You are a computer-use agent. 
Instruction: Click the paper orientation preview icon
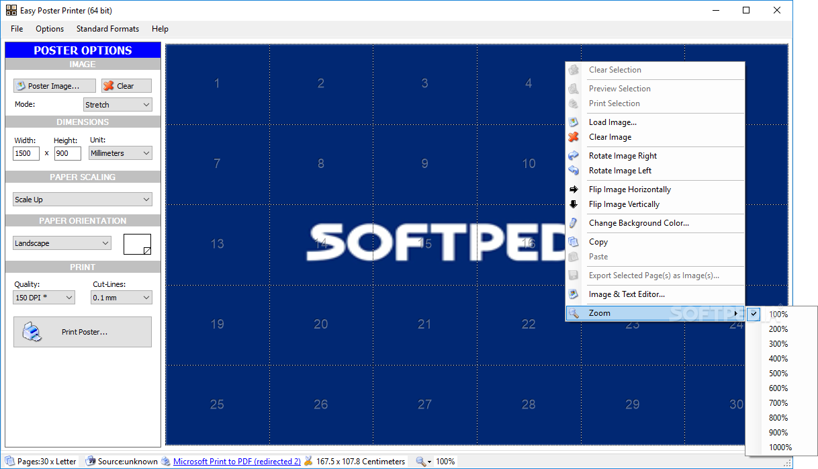137,244
